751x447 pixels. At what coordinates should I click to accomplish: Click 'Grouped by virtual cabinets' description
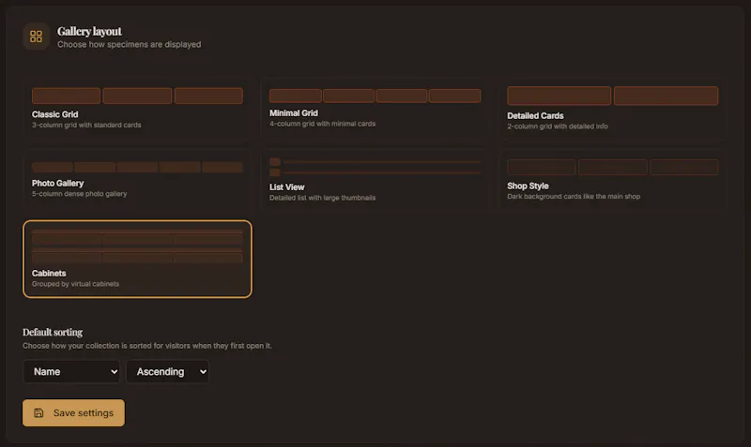75,284
